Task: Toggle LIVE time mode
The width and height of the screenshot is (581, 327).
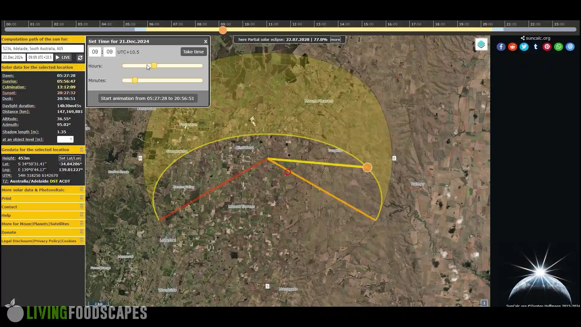Action: (63, 58)
